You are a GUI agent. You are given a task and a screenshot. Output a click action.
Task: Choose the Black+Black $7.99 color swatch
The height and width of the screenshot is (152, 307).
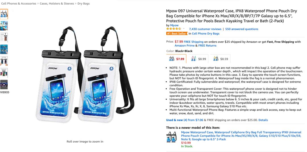point(177,59)
